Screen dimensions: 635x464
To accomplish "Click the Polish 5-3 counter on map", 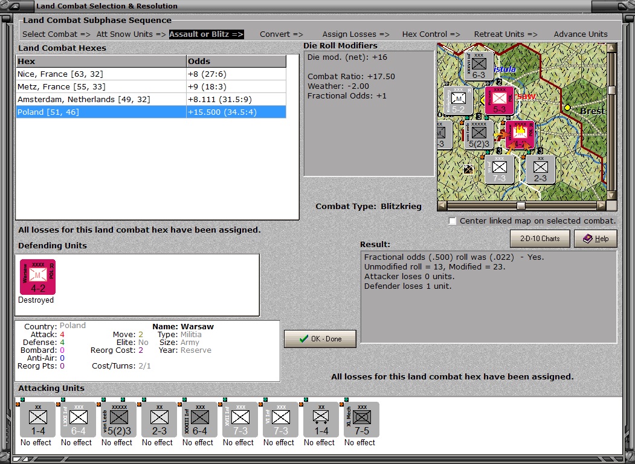I will [x=499, y=100].
